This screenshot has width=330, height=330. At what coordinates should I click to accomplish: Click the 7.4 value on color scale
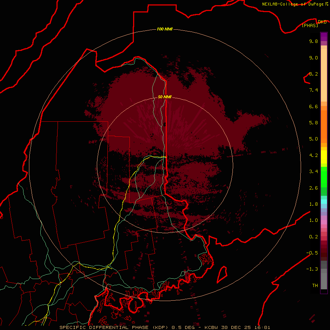point(313,90)
